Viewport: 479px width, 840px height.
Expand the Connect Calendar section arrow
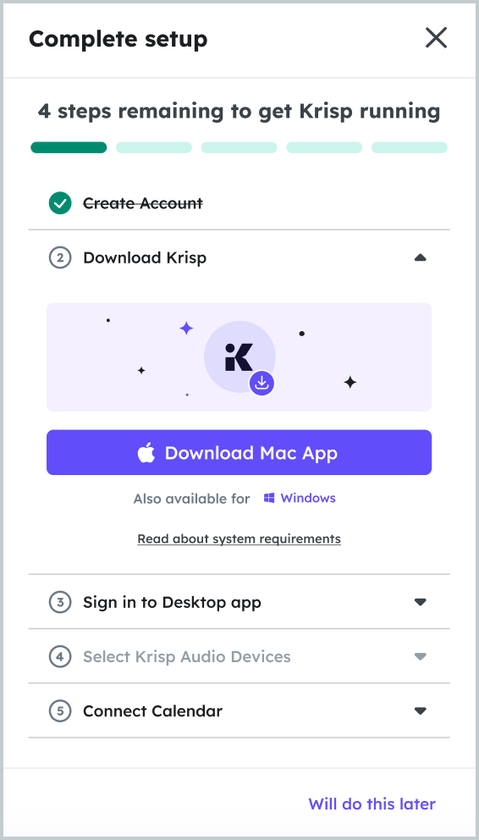420,711
